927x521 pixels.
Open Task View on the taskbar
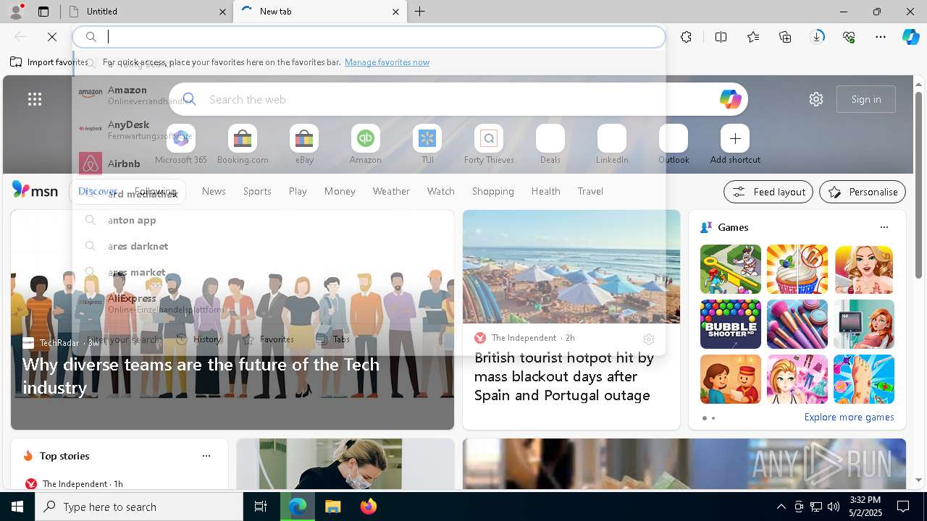(261, 507)
